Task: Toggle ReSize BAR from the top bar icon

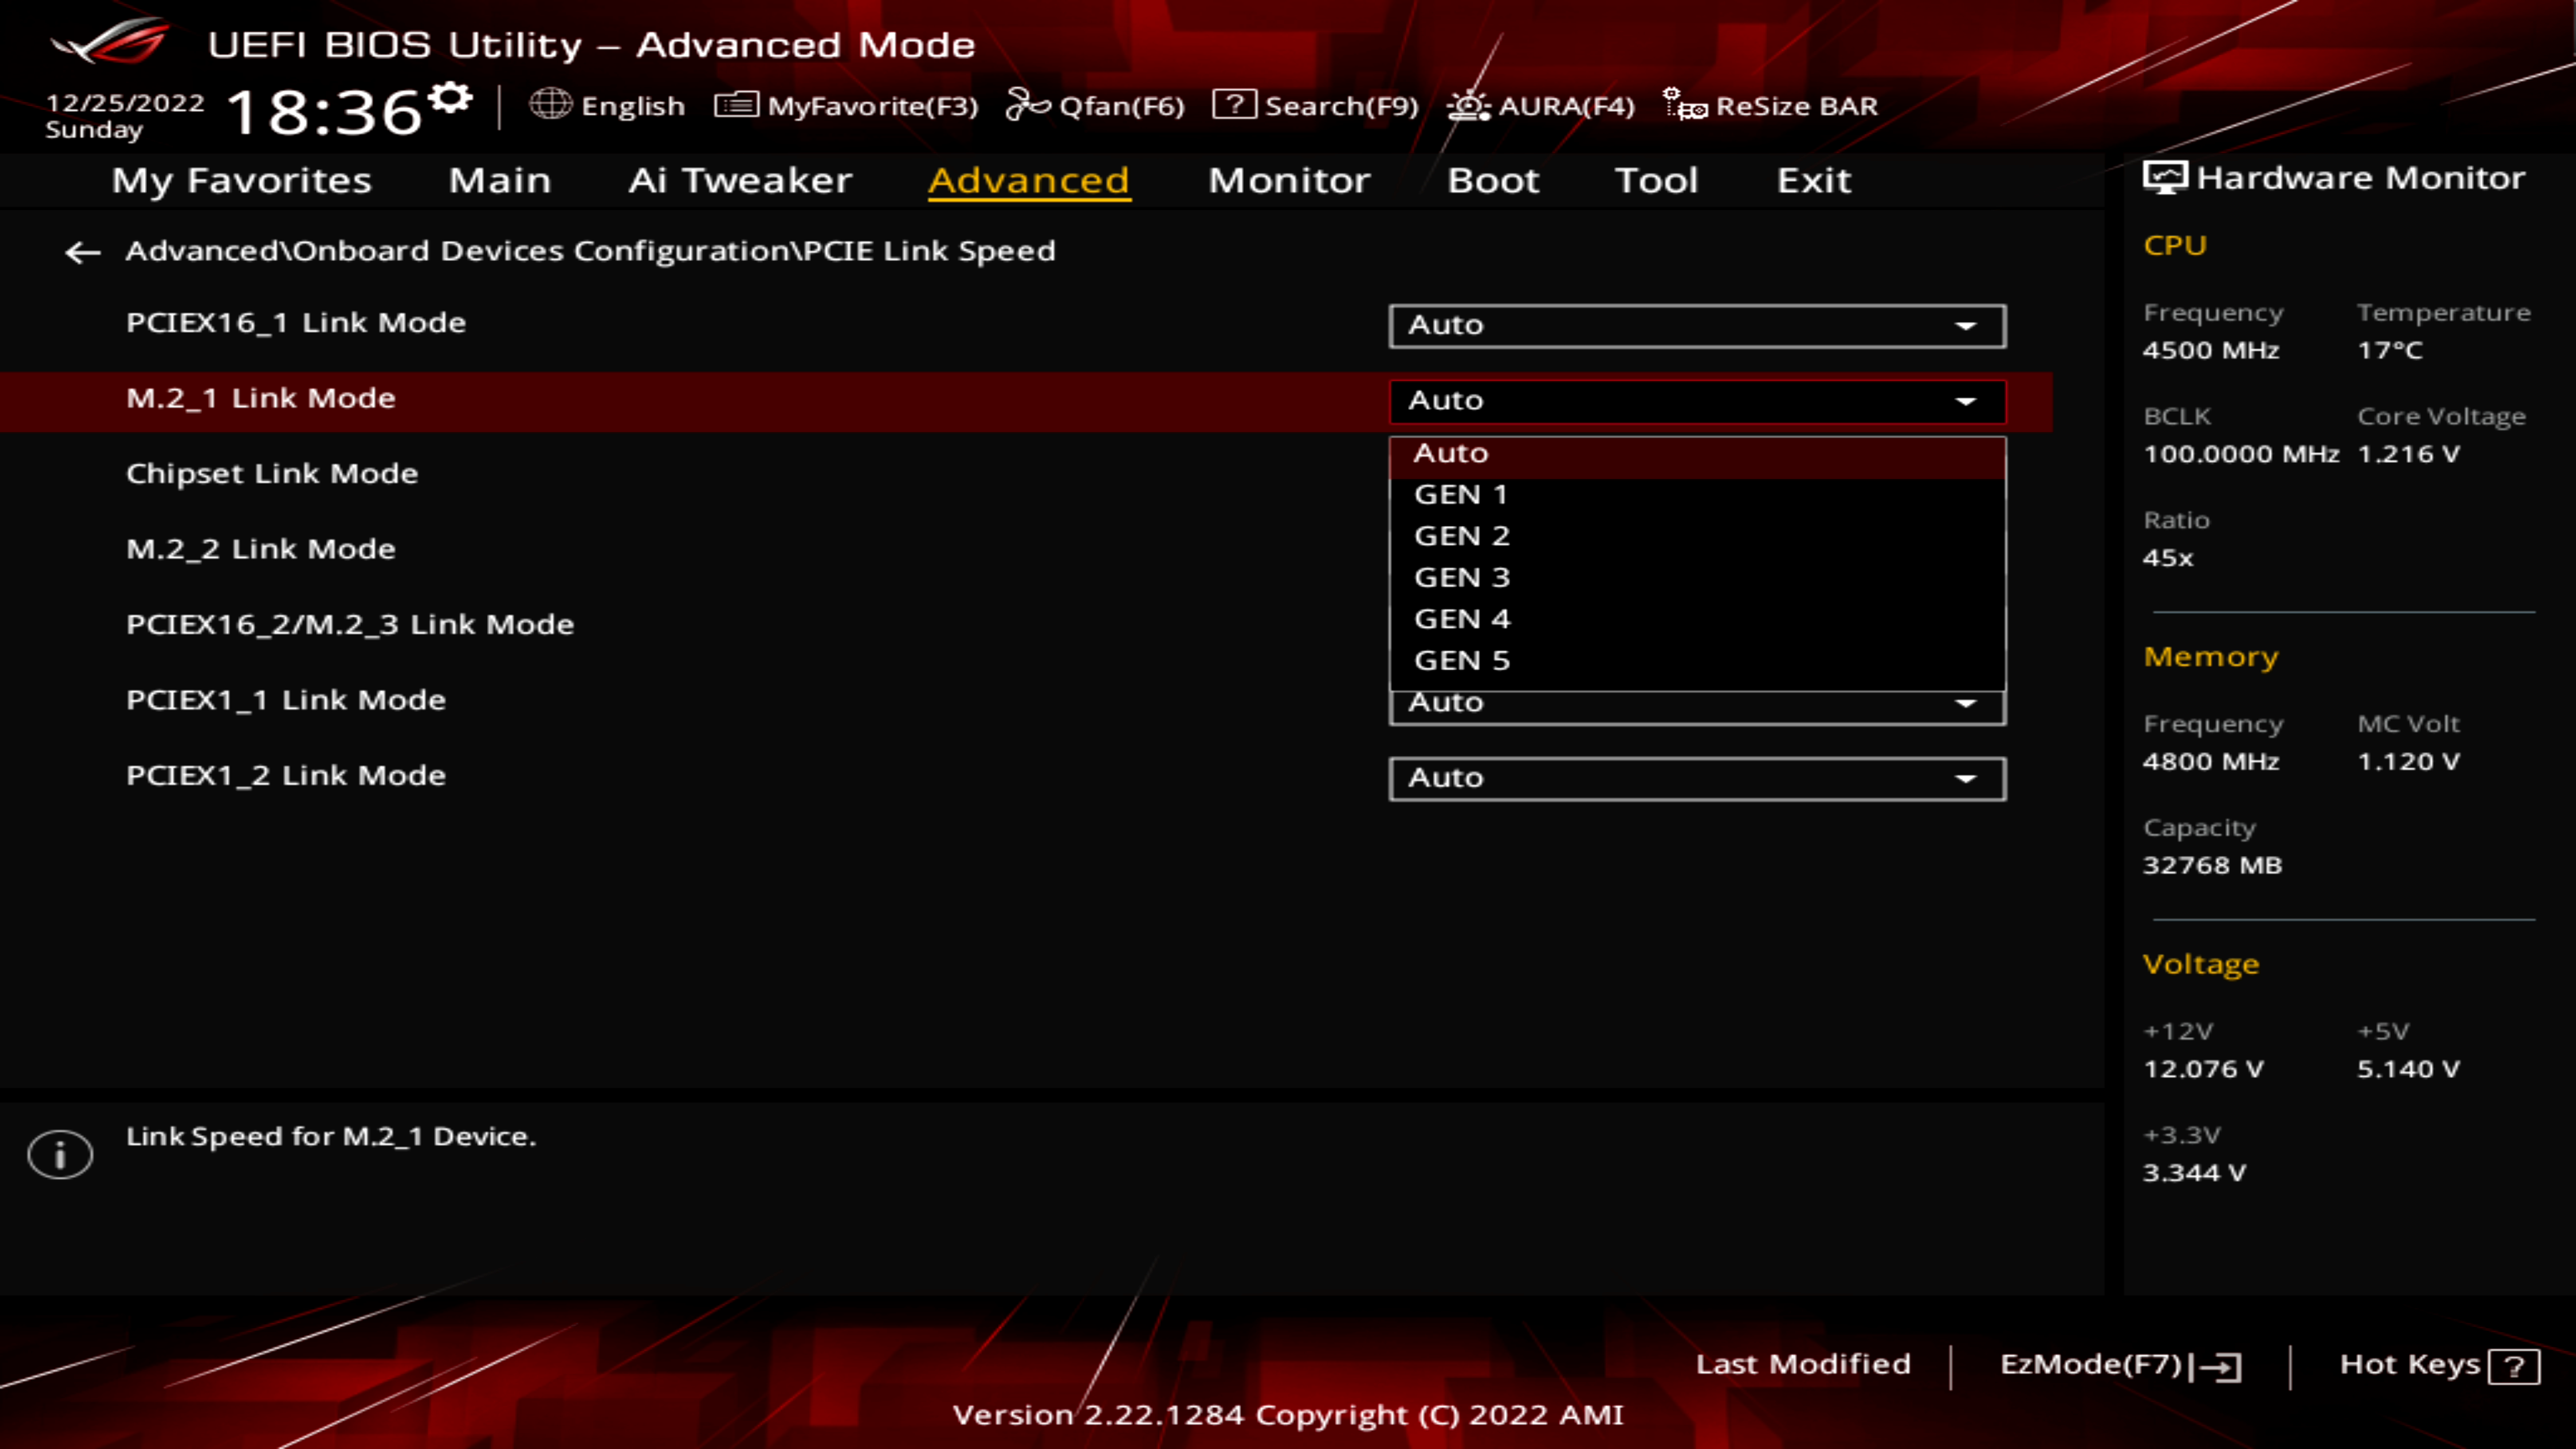Action: (x=1685, y=104)
